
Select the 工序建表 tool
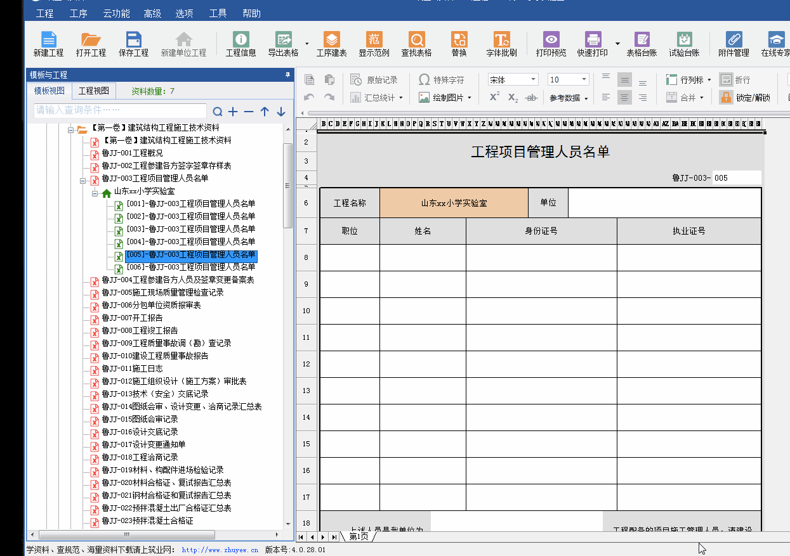pyautogui.click(x=332, y=43)
